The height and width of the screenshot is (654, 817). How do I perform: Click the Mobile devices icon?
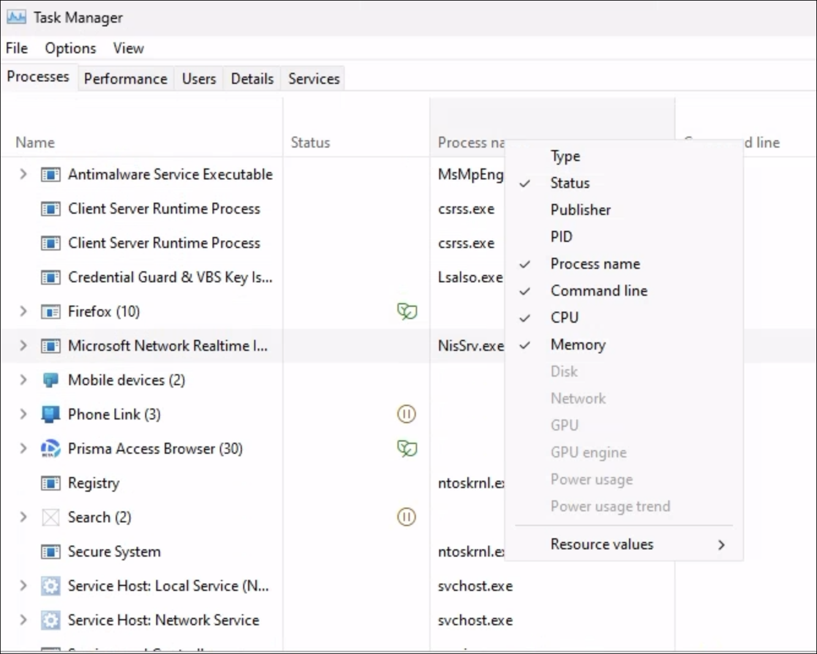pos(50,380)
